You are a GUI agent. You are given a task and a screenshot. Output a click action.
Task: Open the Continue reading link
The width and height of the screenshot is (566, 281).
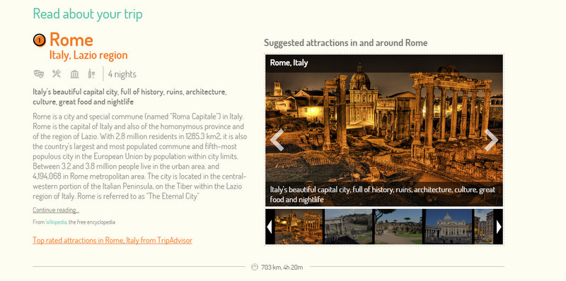click(x=56, y=210)
